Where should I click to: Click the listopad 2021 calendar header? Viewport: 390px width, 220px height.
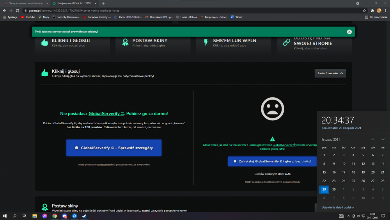coord(331,140)
